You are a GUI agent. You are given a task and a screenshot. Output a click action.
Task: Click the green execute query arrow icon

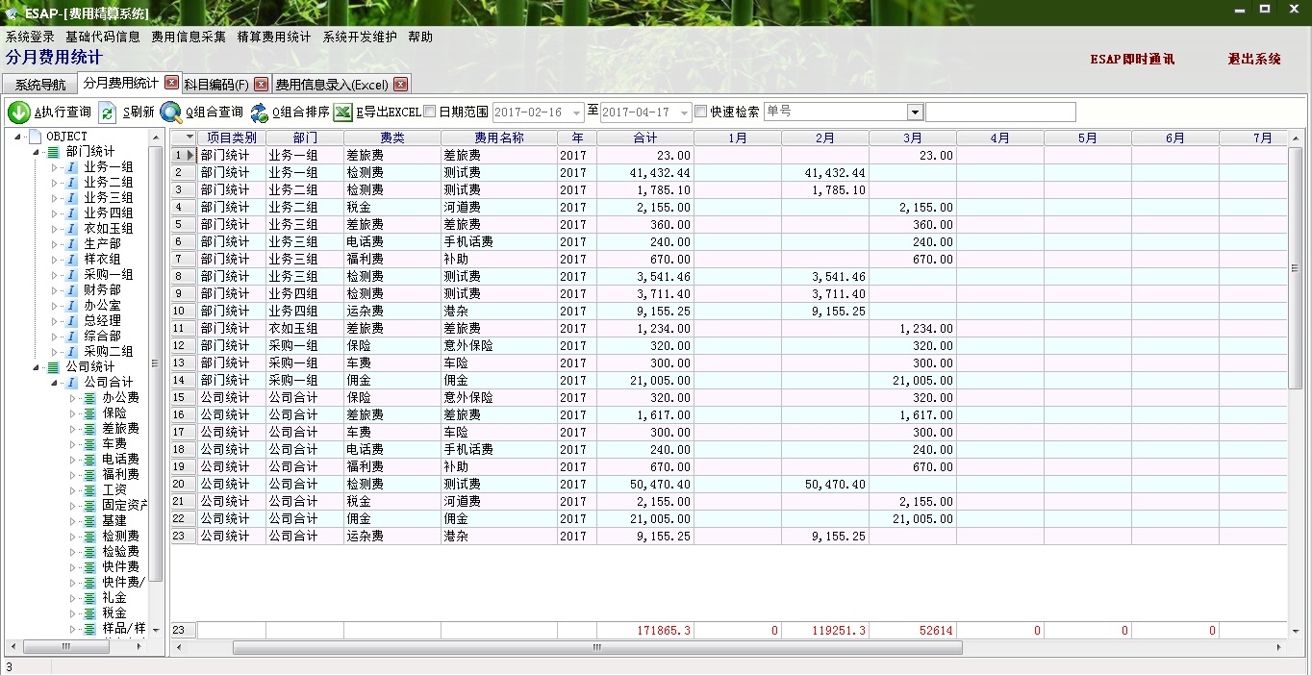(x=19, y=112)
